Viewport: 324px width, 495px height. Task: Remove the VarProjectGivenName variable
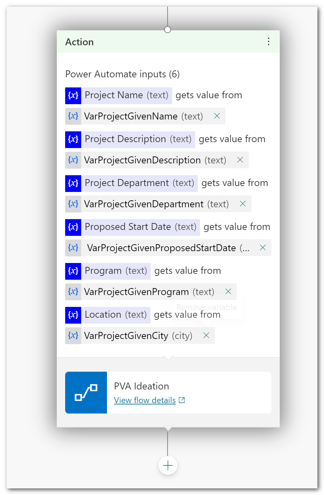217,116
